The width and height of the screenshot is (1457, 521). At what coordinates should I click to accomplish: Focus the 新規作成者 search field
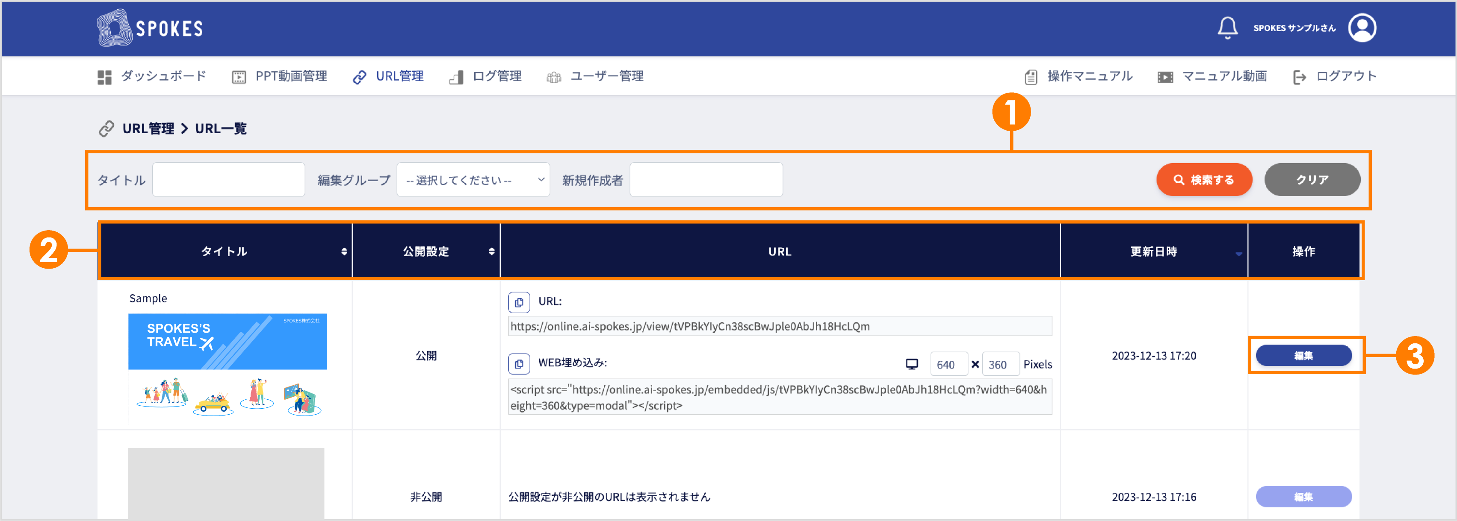(x=706, y=180)
